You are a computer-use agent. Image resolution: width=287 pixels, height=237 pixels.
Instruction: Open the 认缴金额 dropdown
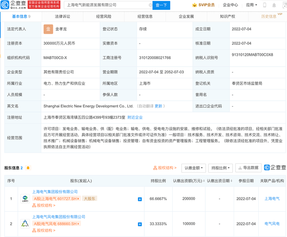coord(193,168)
